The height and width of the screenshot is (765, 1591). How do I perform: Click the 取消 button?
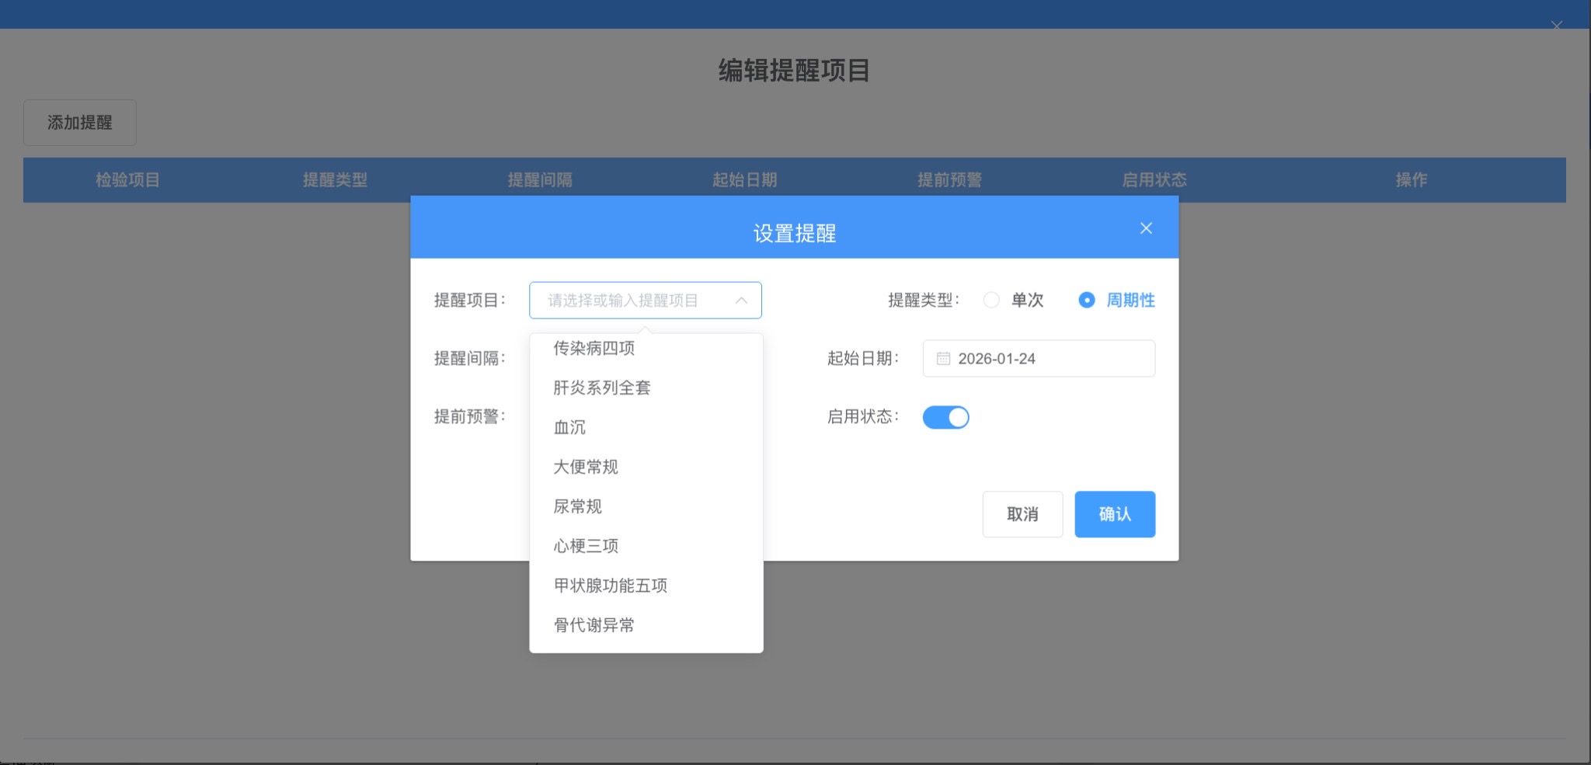pos(1022,514)
